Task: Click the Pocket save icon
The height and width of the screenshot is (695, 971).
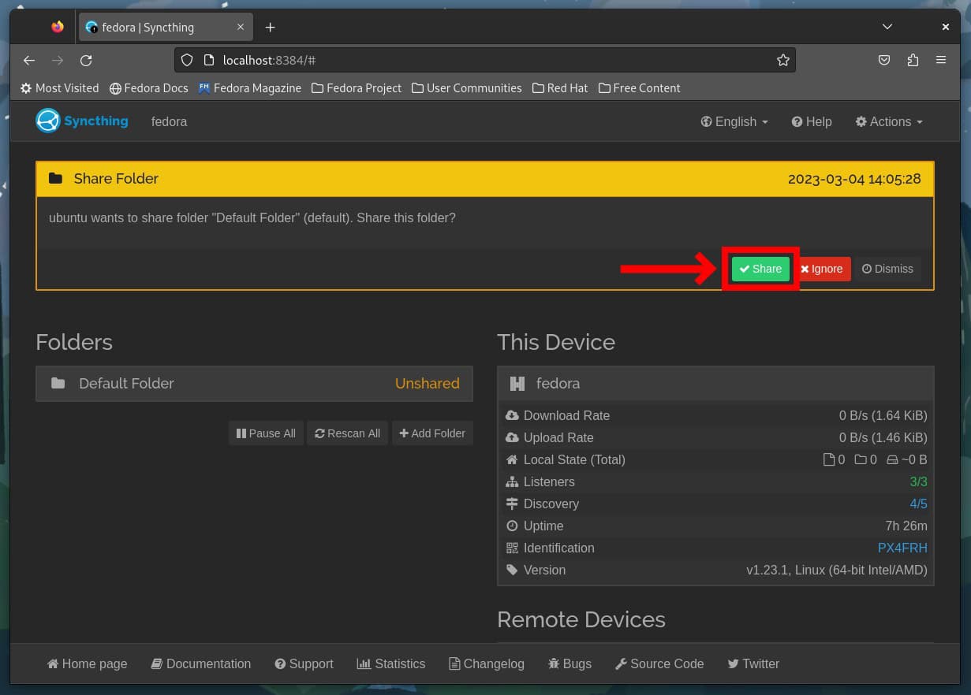Action: tap(884, 60)
